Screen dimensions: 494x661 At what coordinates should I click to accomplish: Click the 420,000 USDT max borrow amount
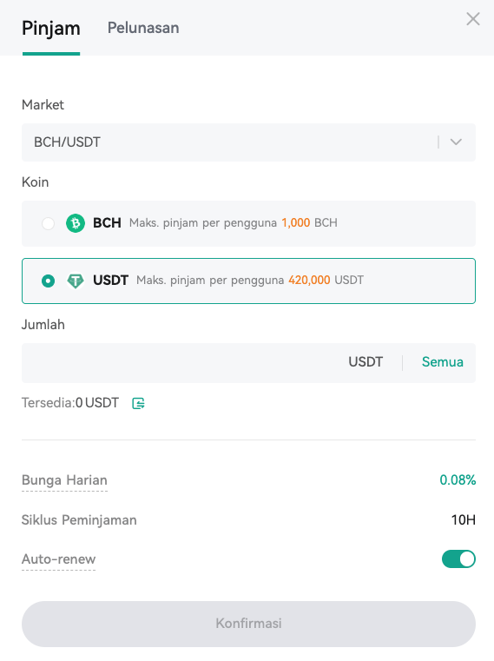click(x=326, y=281)
